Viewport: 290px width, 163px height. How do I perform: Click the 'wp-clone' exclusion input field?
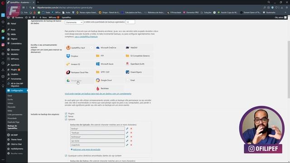coord(97,141)
